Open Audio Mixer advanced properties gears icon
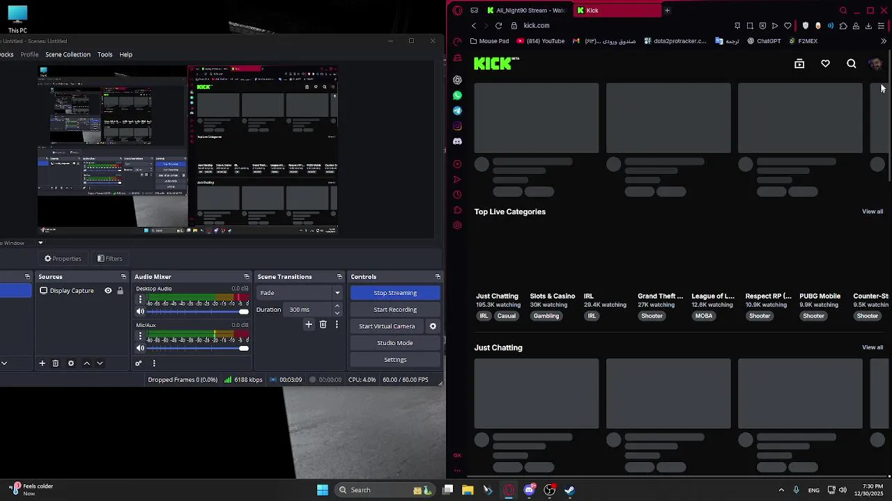 tap(138, 363)
